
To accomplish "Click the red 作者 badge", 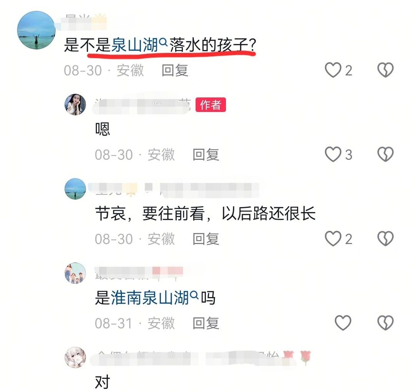I will click(211, 105).
